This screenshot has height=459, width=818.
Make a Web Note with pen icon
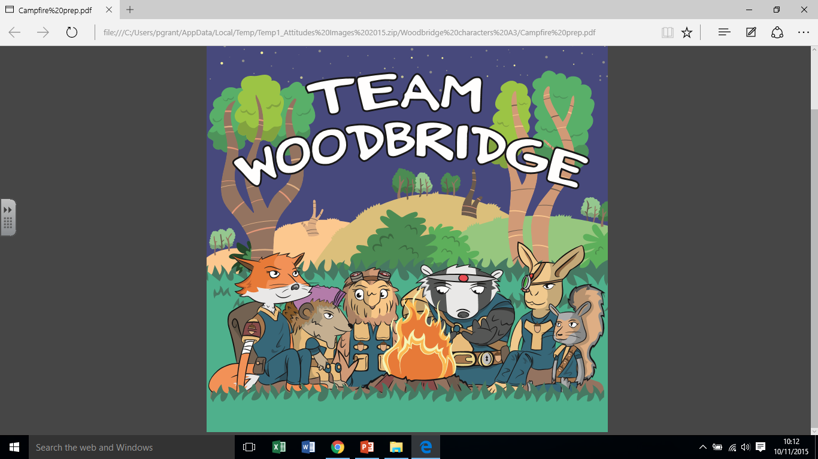[x=751, y=32]
